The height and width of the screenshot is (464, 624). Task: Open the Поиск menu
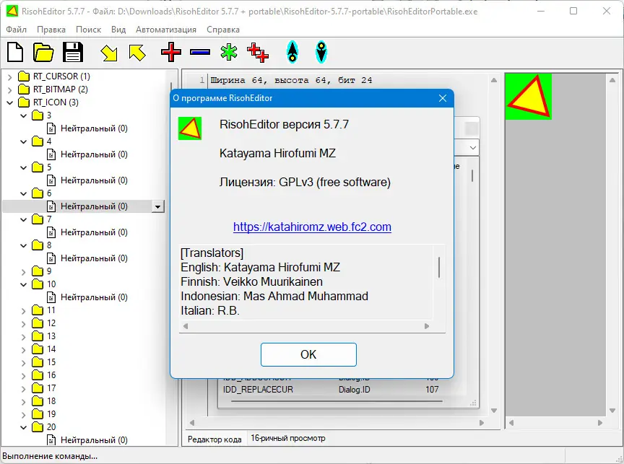tap(88, 30)
